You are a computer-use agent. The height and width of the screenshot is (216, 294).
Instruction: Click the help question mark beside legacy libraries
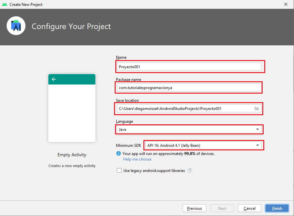click(190, 170)
